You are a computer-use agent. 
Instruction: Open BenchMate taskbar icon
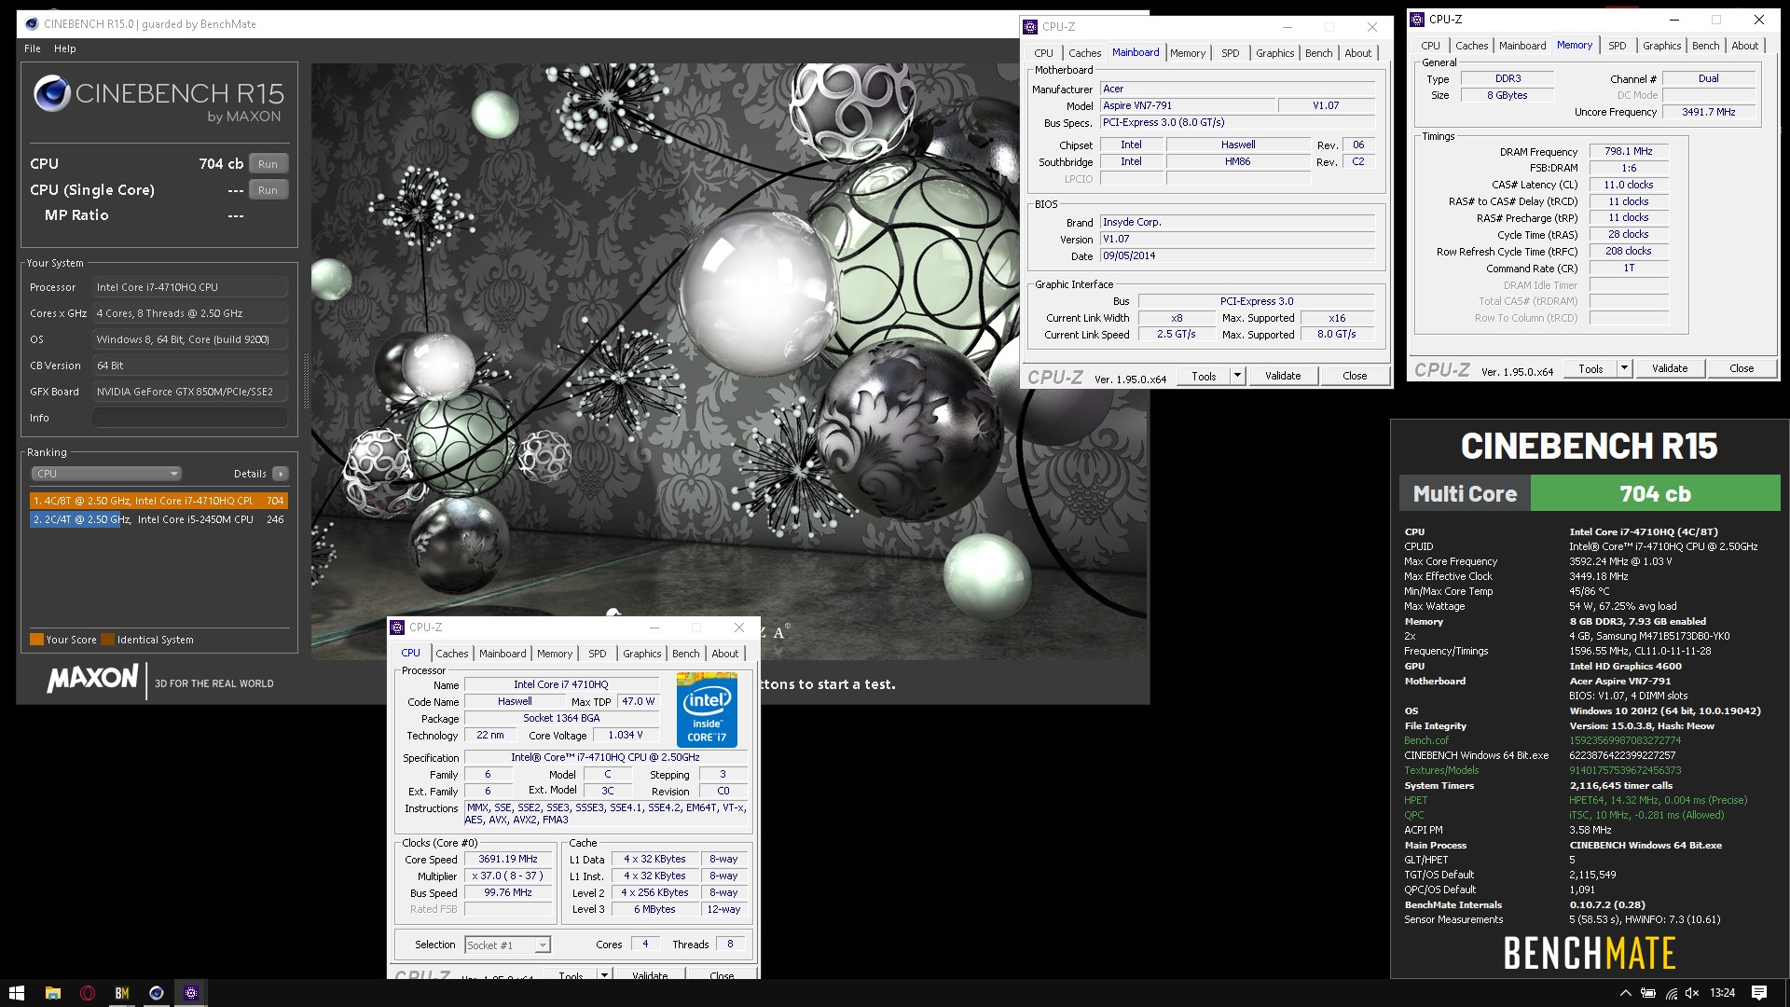tap(122, 993)
